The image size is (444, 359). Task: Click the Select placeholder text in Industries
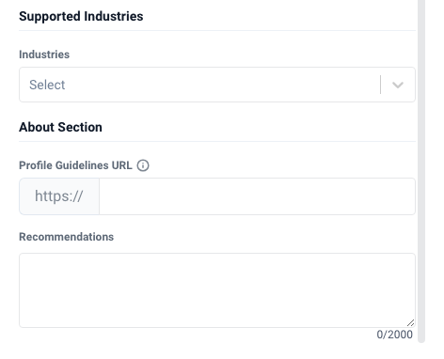(47, 85)
